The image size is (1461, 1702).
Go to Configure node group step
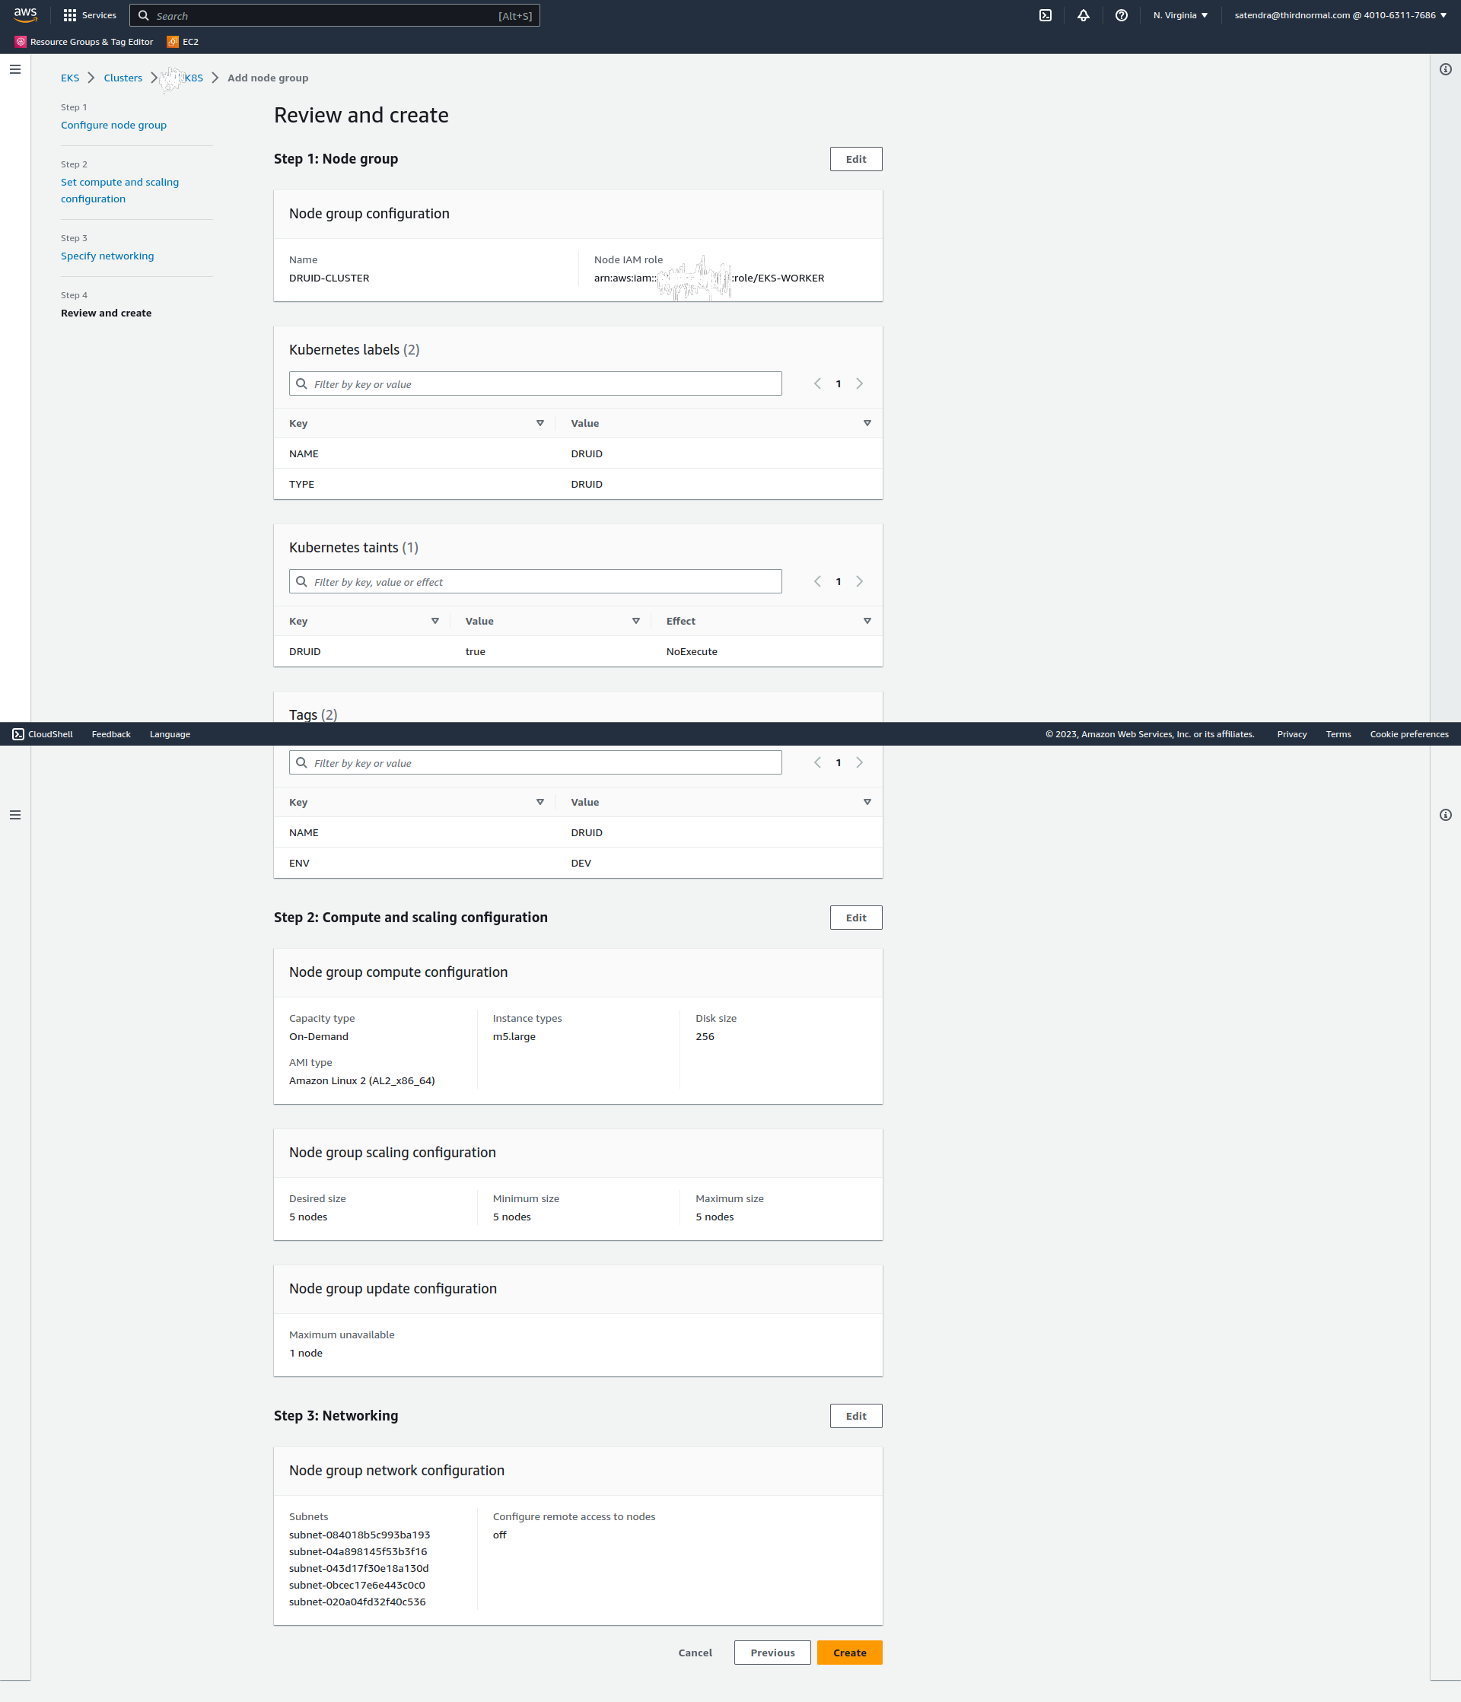pos(113,126)
